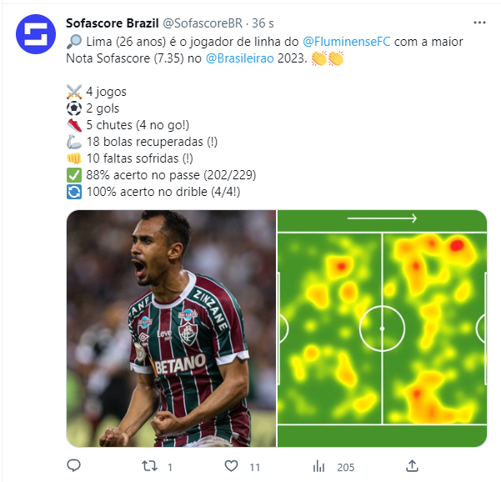Click the red hotspot in the heatmap corner

point(457,245)
